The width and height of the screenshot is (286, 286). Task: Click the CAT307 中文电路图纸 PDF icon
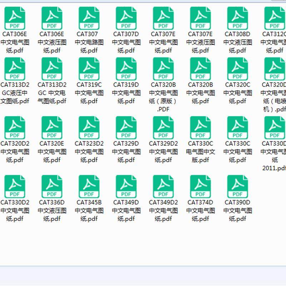[x=89, y=18]
